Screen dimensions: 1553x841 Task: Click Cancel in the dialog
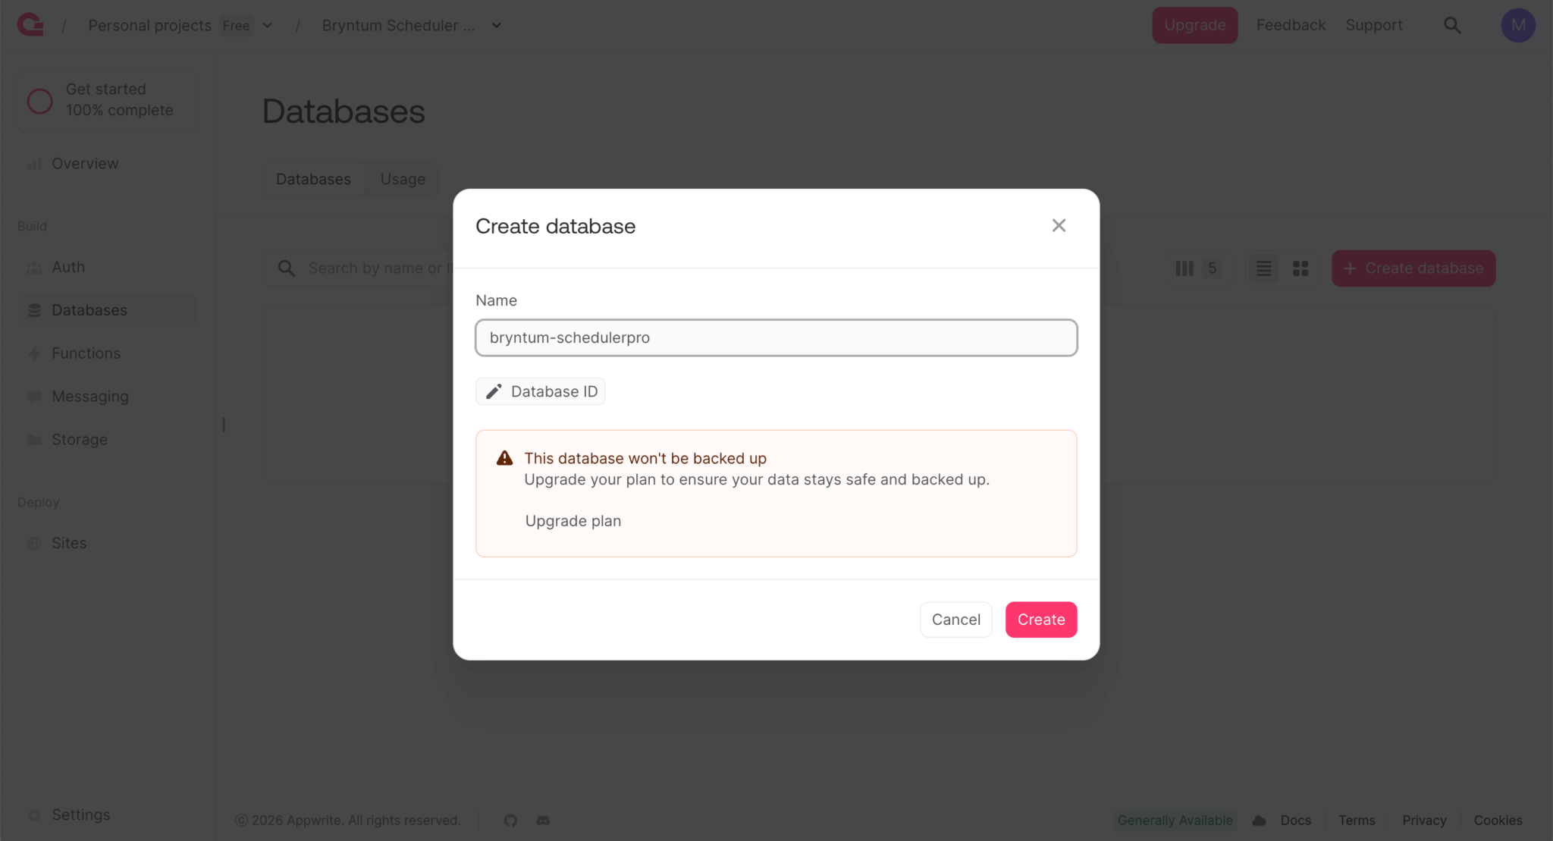click(955, 620)
